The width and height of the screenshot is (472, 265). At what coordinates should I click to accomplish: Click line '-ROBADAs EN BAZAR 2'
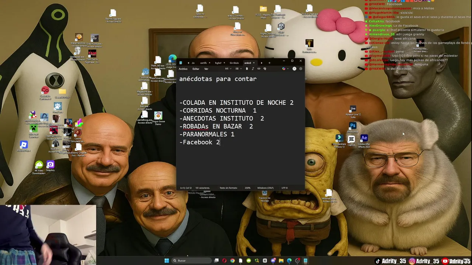[x=216, y=126]
